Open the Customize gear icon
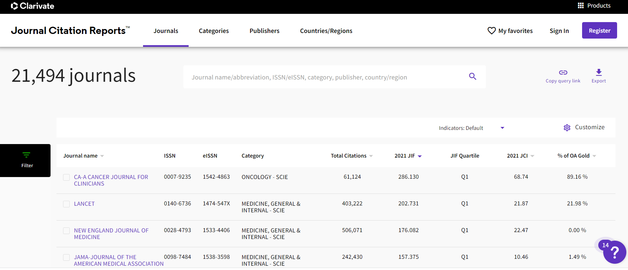 (567, 128)
